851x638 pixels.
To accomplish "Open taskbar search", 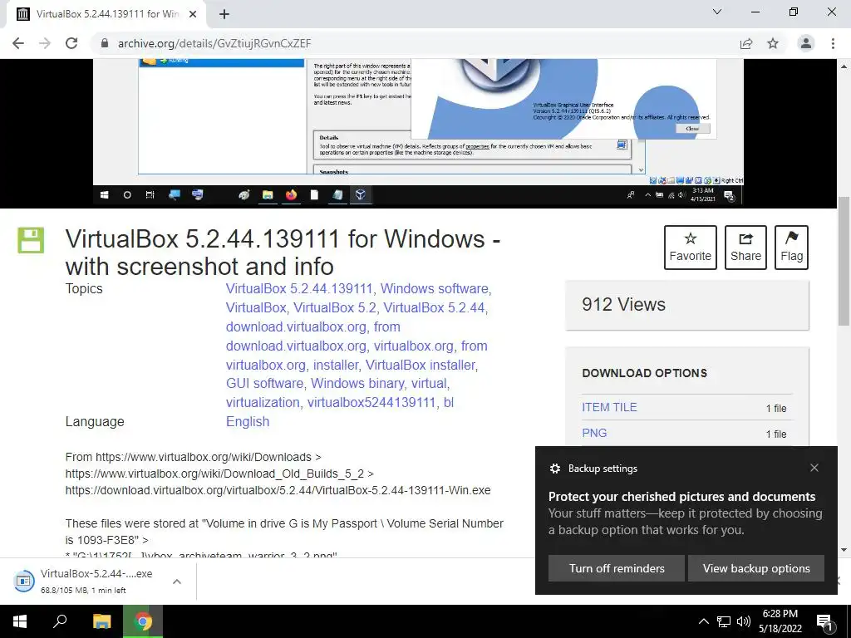I will 60,621.
